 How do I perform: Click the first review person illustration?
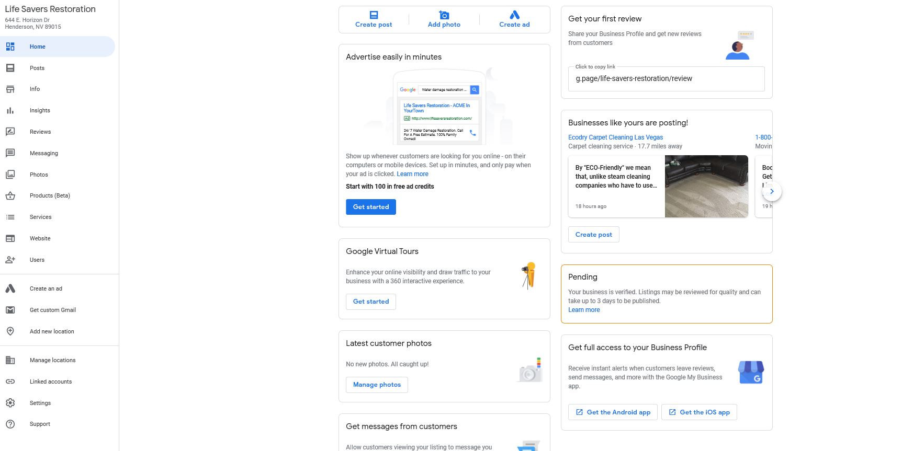pyautogui.click(x=739, y=45)
